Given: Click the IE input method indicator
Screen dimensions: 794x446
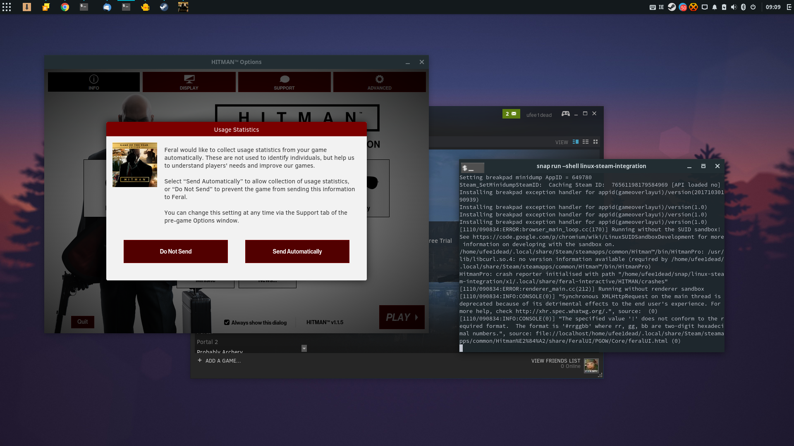Looking at the screenshot, I should pyautogui.click(x=661, y=7).
